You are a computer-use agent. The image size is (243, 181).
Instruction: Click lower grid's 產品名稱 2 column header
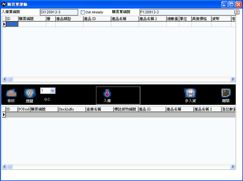[x=207, y=109]
